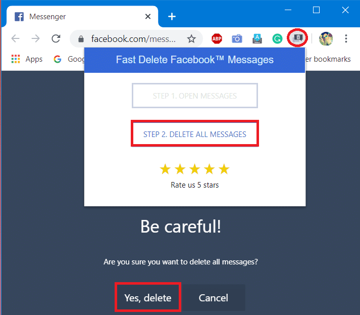This screenshot has width=360, height=315.
Task: View site info via lock icon
Action: [x=81, y=39]
